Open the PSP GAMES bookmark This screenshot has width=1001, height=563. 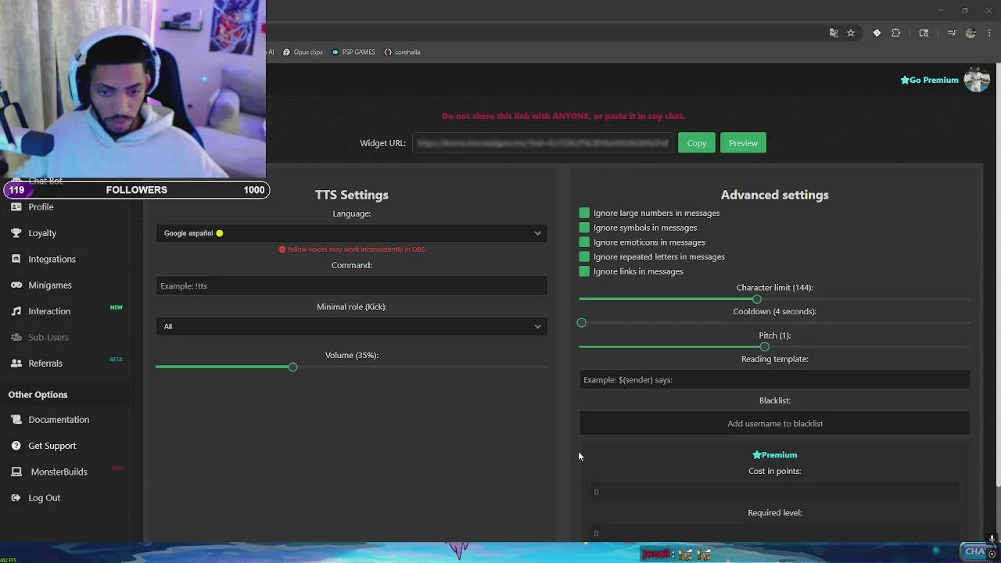pyautogui.click(x=353, y=52)
